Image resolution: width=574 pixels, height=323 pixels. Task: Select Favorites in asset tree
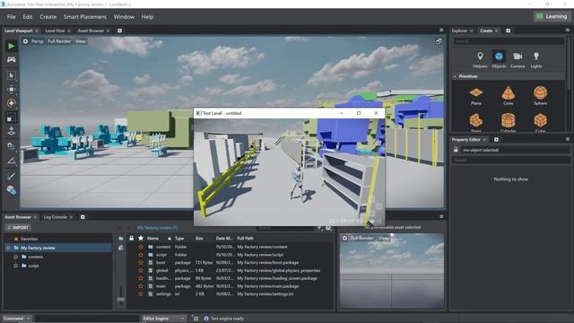pyautogui.click(x=29, y=239)
